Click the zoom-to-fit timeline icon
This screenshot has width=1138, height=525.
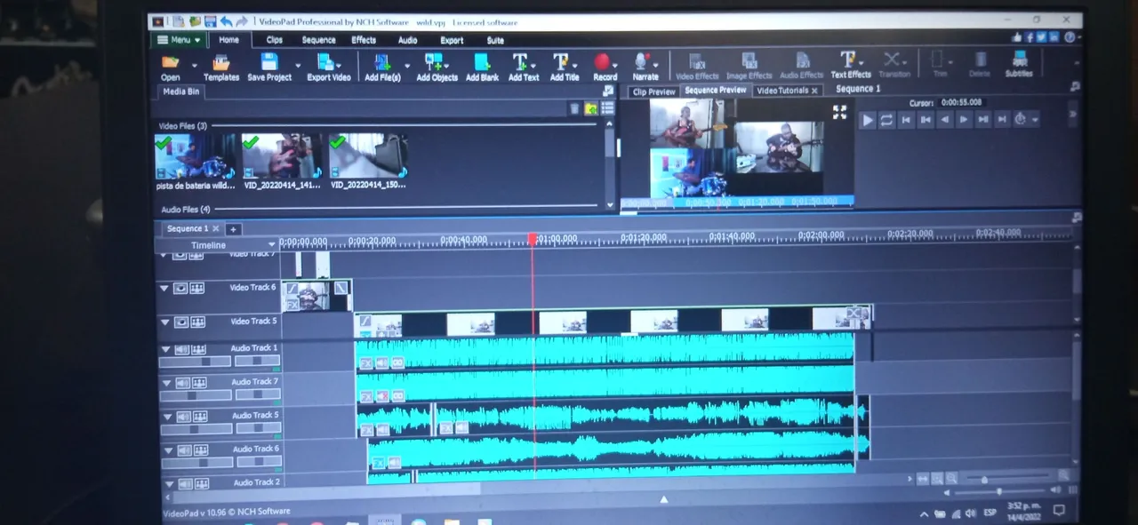922,478
